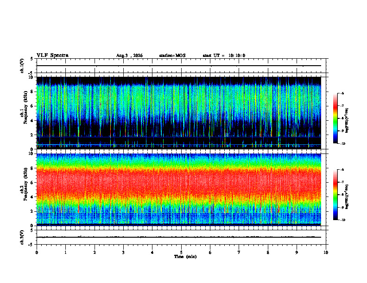The width and height of the screenshot is (367, 283).
Task: Click the time axis tick label "4"
Action: [152, 252]
